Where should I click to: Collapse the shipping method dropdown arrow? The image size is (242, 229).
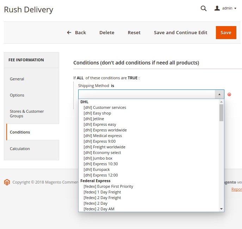tap(219, 94)
